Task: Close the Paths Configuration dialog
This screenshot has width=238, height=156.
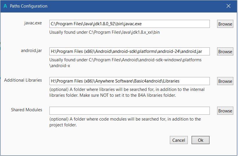Action: pyautogui.click(x=228, y=6)
